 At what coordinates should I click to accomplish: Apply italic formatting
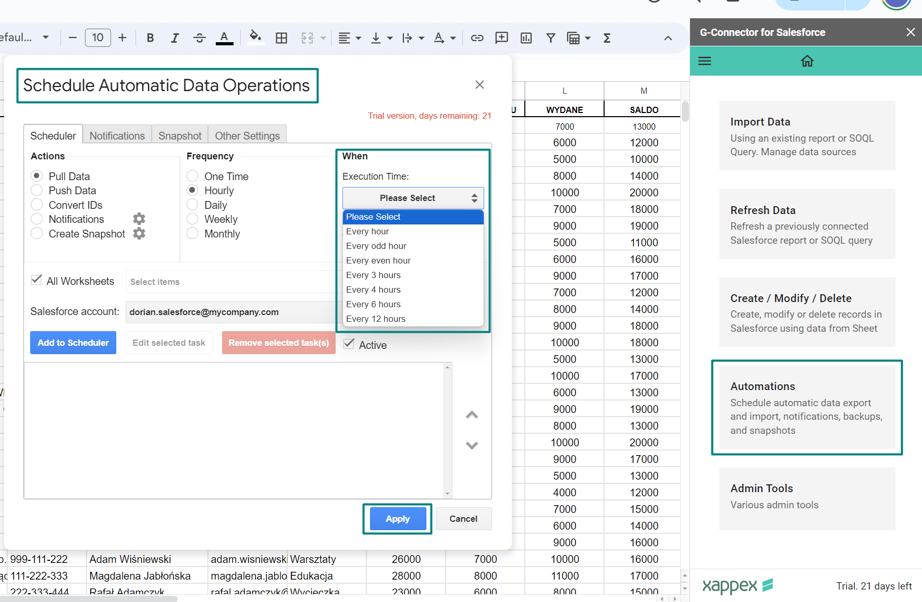pyautogui.click(x=175, y=37)
